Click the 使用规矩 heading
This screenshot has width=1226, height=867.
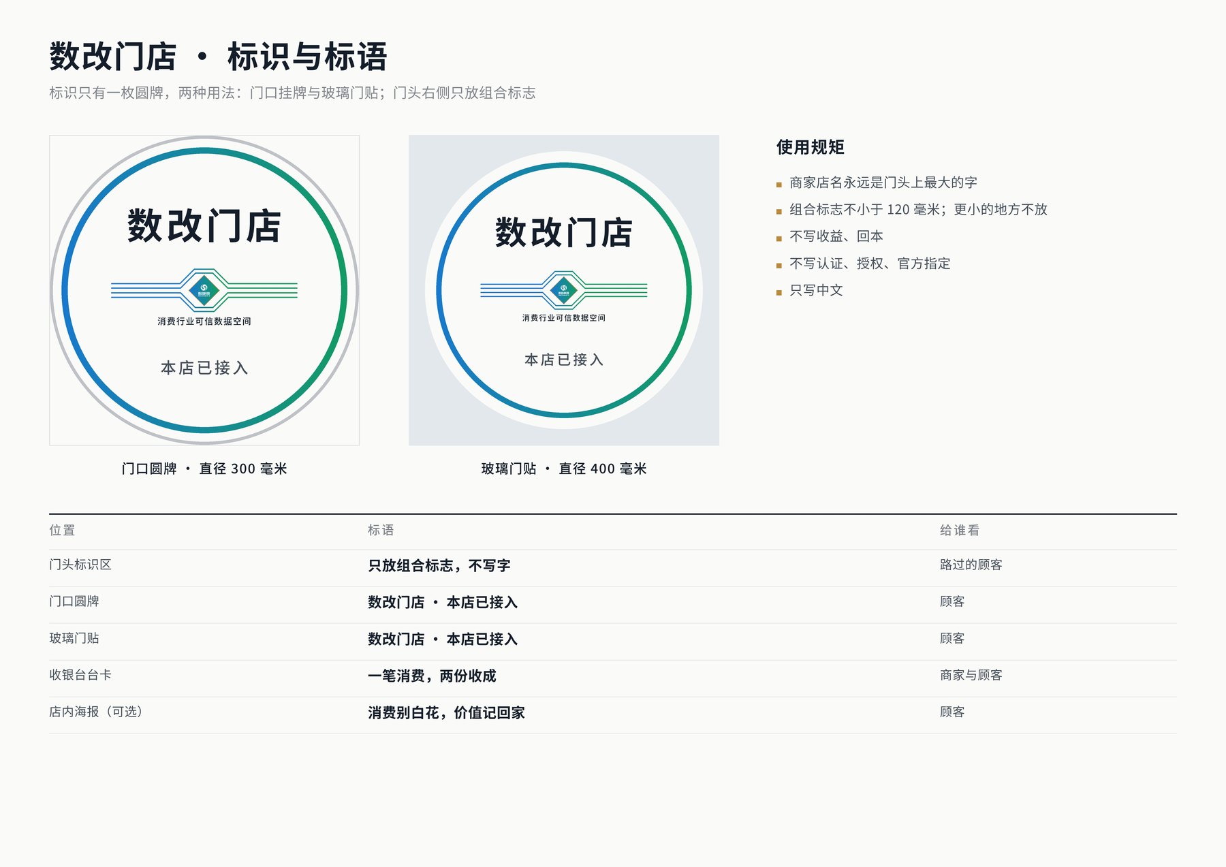[x=811, y=147]
